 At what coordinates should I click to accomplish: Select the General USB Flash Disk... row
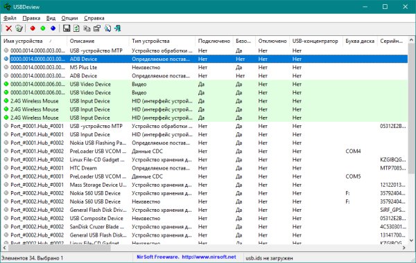point(205,235)
